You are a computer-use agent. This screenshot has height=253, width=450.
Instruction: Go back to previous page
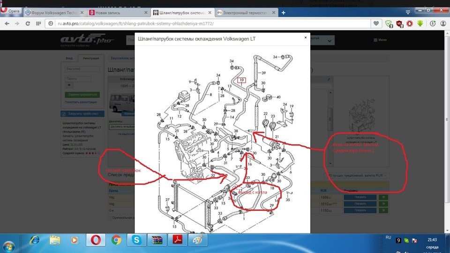pos(7,23)
